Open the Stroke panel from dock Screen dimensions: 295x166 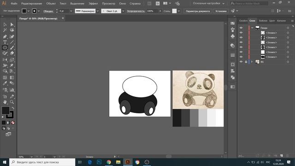(x=232, y=55)
